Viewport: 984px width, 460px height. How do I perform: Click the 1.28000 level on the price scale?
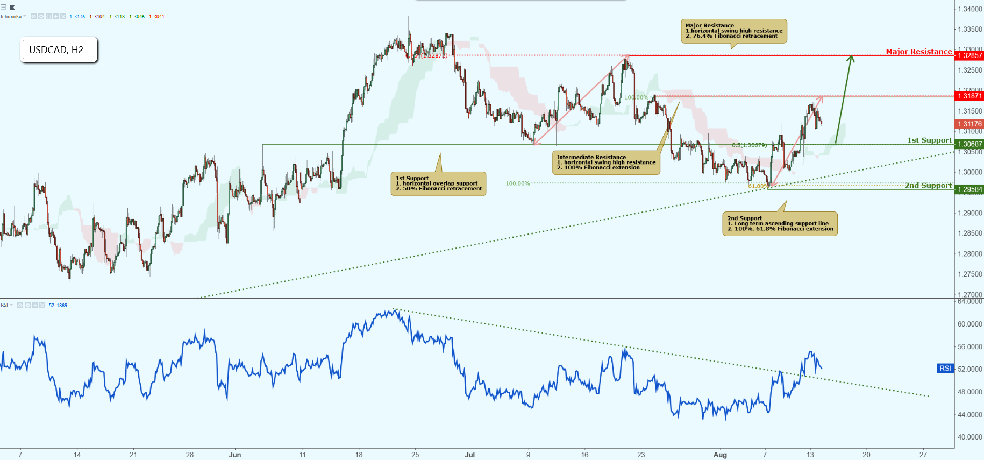coord(971,253)
